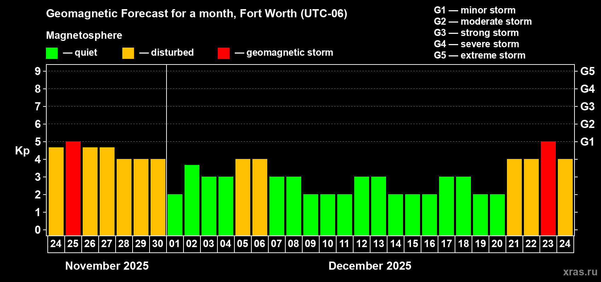
Task: Click the G3 strong storm legend text
Action: [x=476, y=33]
